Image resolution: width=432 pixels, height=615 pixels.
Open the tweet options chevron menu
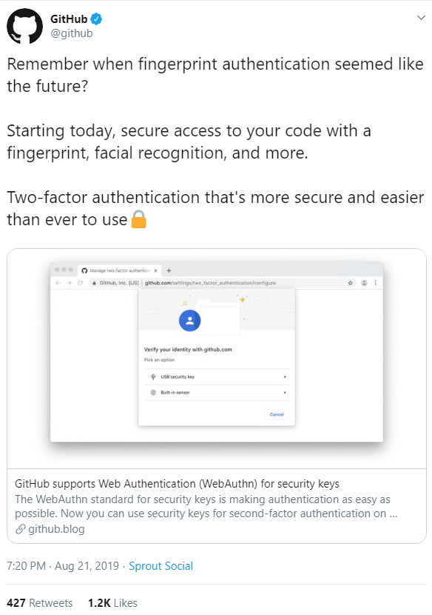tap(421, 18)
